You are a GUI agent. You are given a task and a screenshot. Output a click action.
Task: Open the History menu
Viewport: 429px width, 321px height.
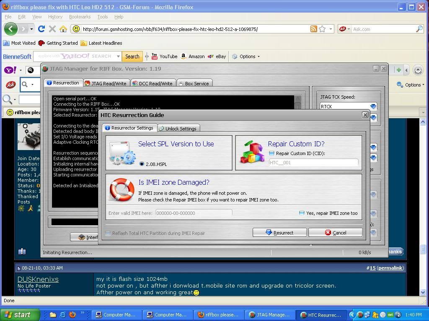[55, 17]
